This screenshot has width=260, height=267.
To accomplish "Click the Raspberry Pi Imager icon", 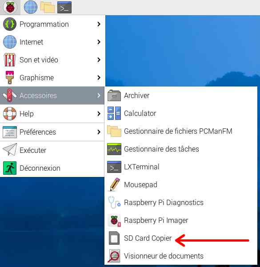I will (114, 220).
